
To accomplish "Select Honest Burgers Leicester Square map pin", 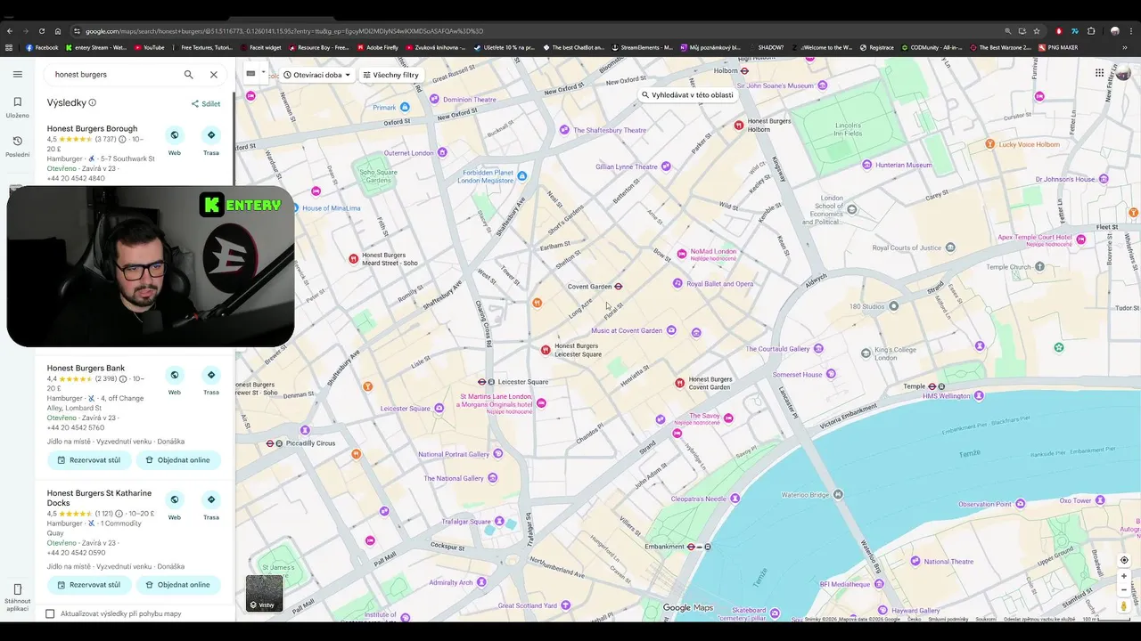I will [x=546, y=350].
